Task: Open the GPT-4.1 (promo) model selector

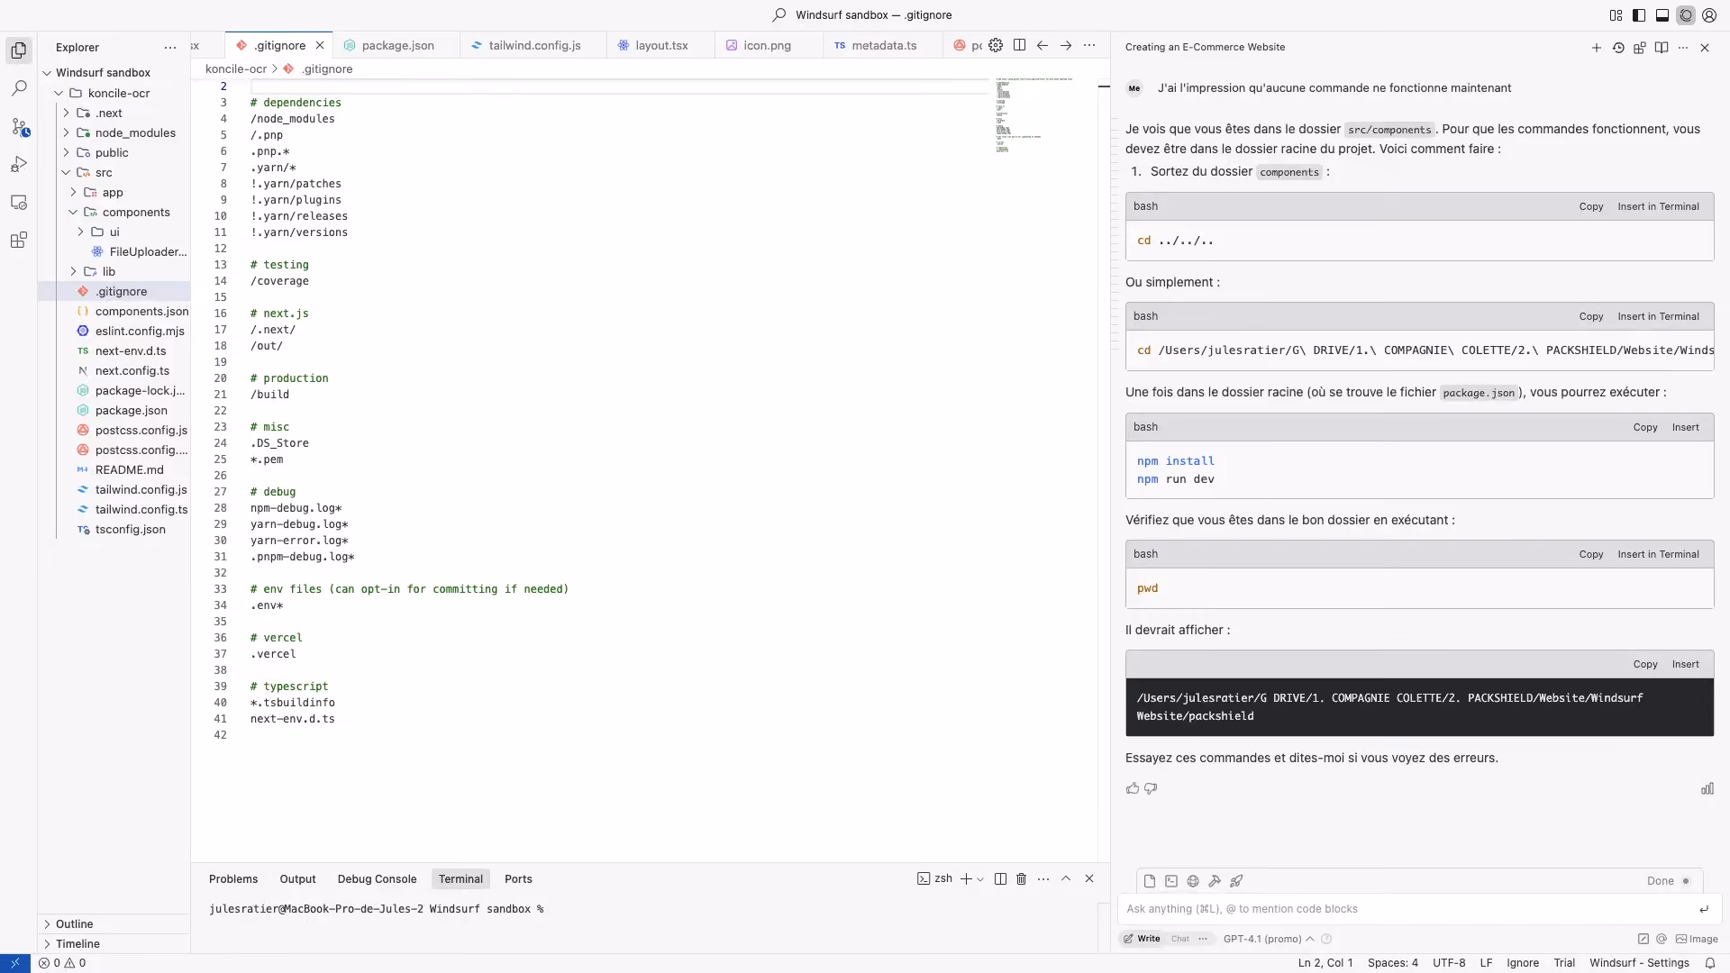Action: [1268, 939]
